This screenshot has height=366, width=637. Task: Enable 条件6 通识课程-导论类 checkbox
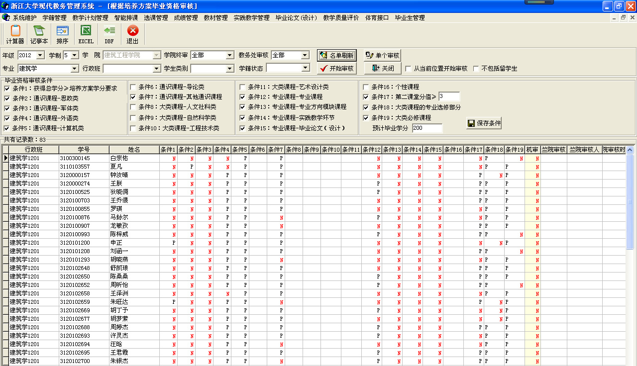pos(133,87)
